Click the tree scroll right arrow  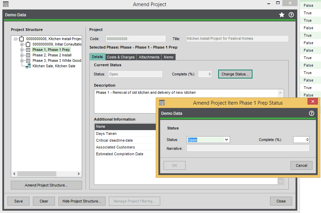79,174
